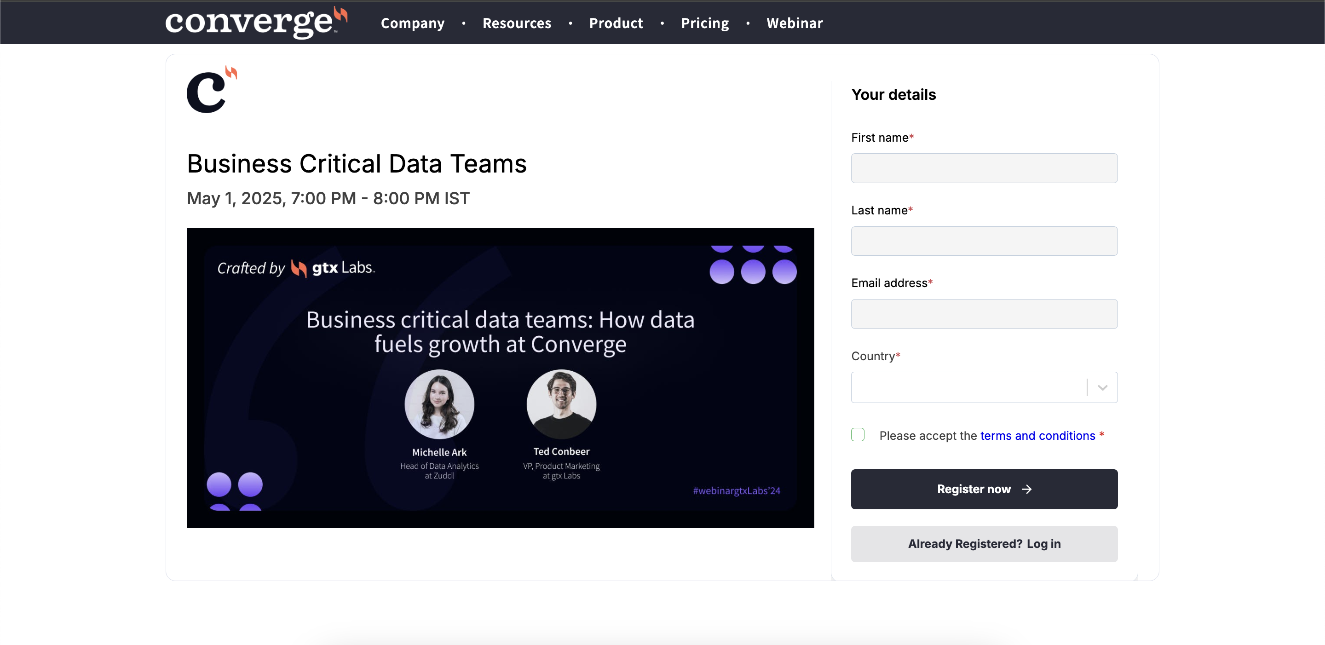Click Ted Conbeer's speaker photo
This screenshot has height=645, width=1325.
coord(561,404)
